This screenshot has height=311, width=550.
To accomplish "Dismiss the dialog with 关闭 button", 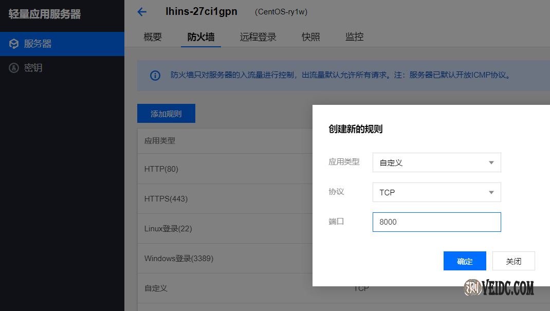I will pos(514,261).
